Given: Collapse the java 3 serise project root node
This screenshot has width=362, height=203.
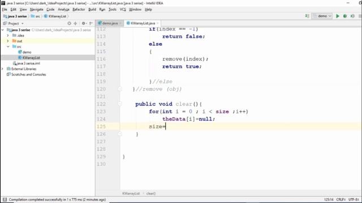Looking at the screenshot, I should coord(3,30).
